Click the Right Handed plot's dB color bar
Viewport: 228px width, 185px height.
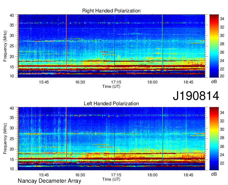coord(214,46)
